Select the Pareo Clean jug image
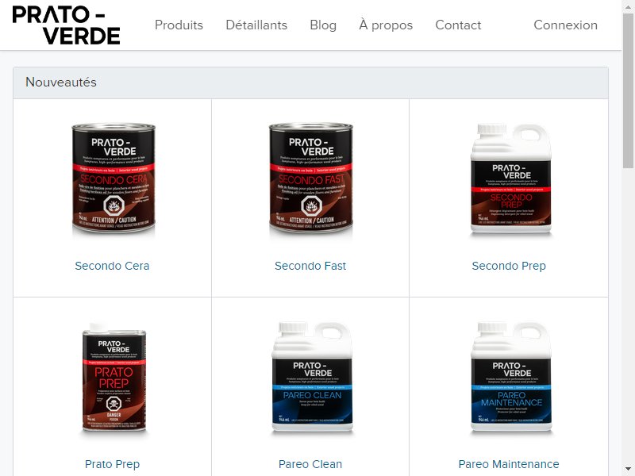635x476 pixels. coord(312,378)
